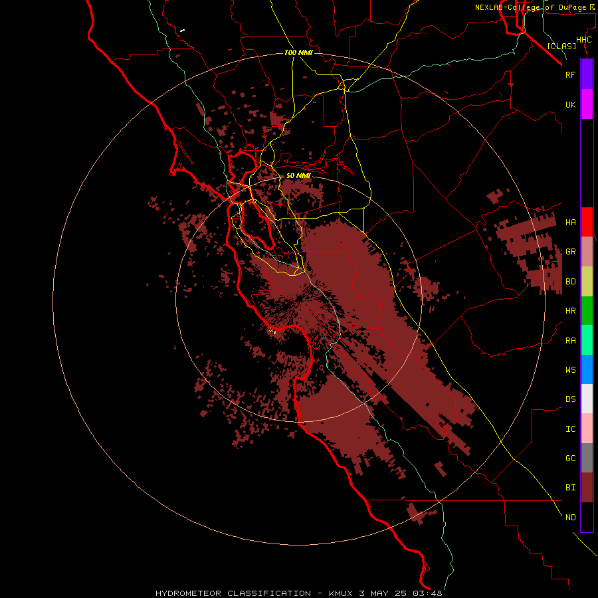The width and height of the screenshot is (598, 598).
Task: Click the RA light green legend swatch
Action: click(587, 340)
